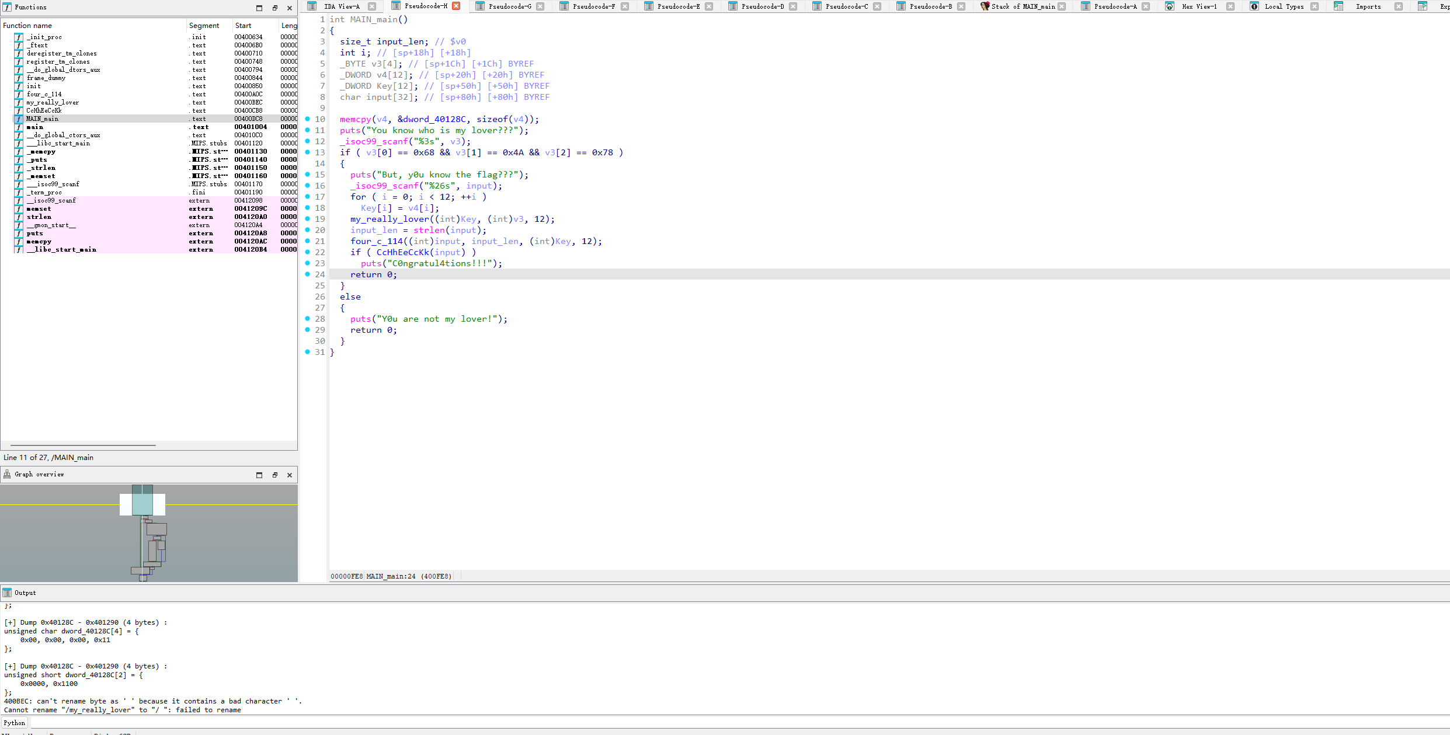Switch to the IDA View-A tab

pos(342,6)
